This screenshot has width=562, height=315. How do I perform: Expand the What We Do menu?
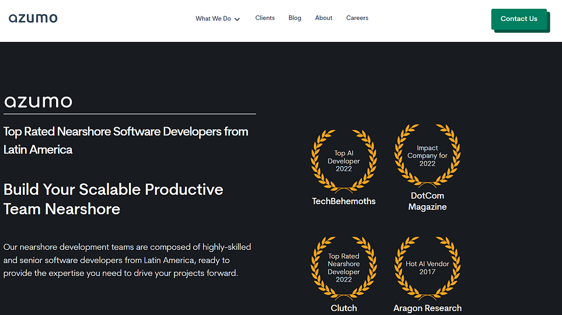218,19
